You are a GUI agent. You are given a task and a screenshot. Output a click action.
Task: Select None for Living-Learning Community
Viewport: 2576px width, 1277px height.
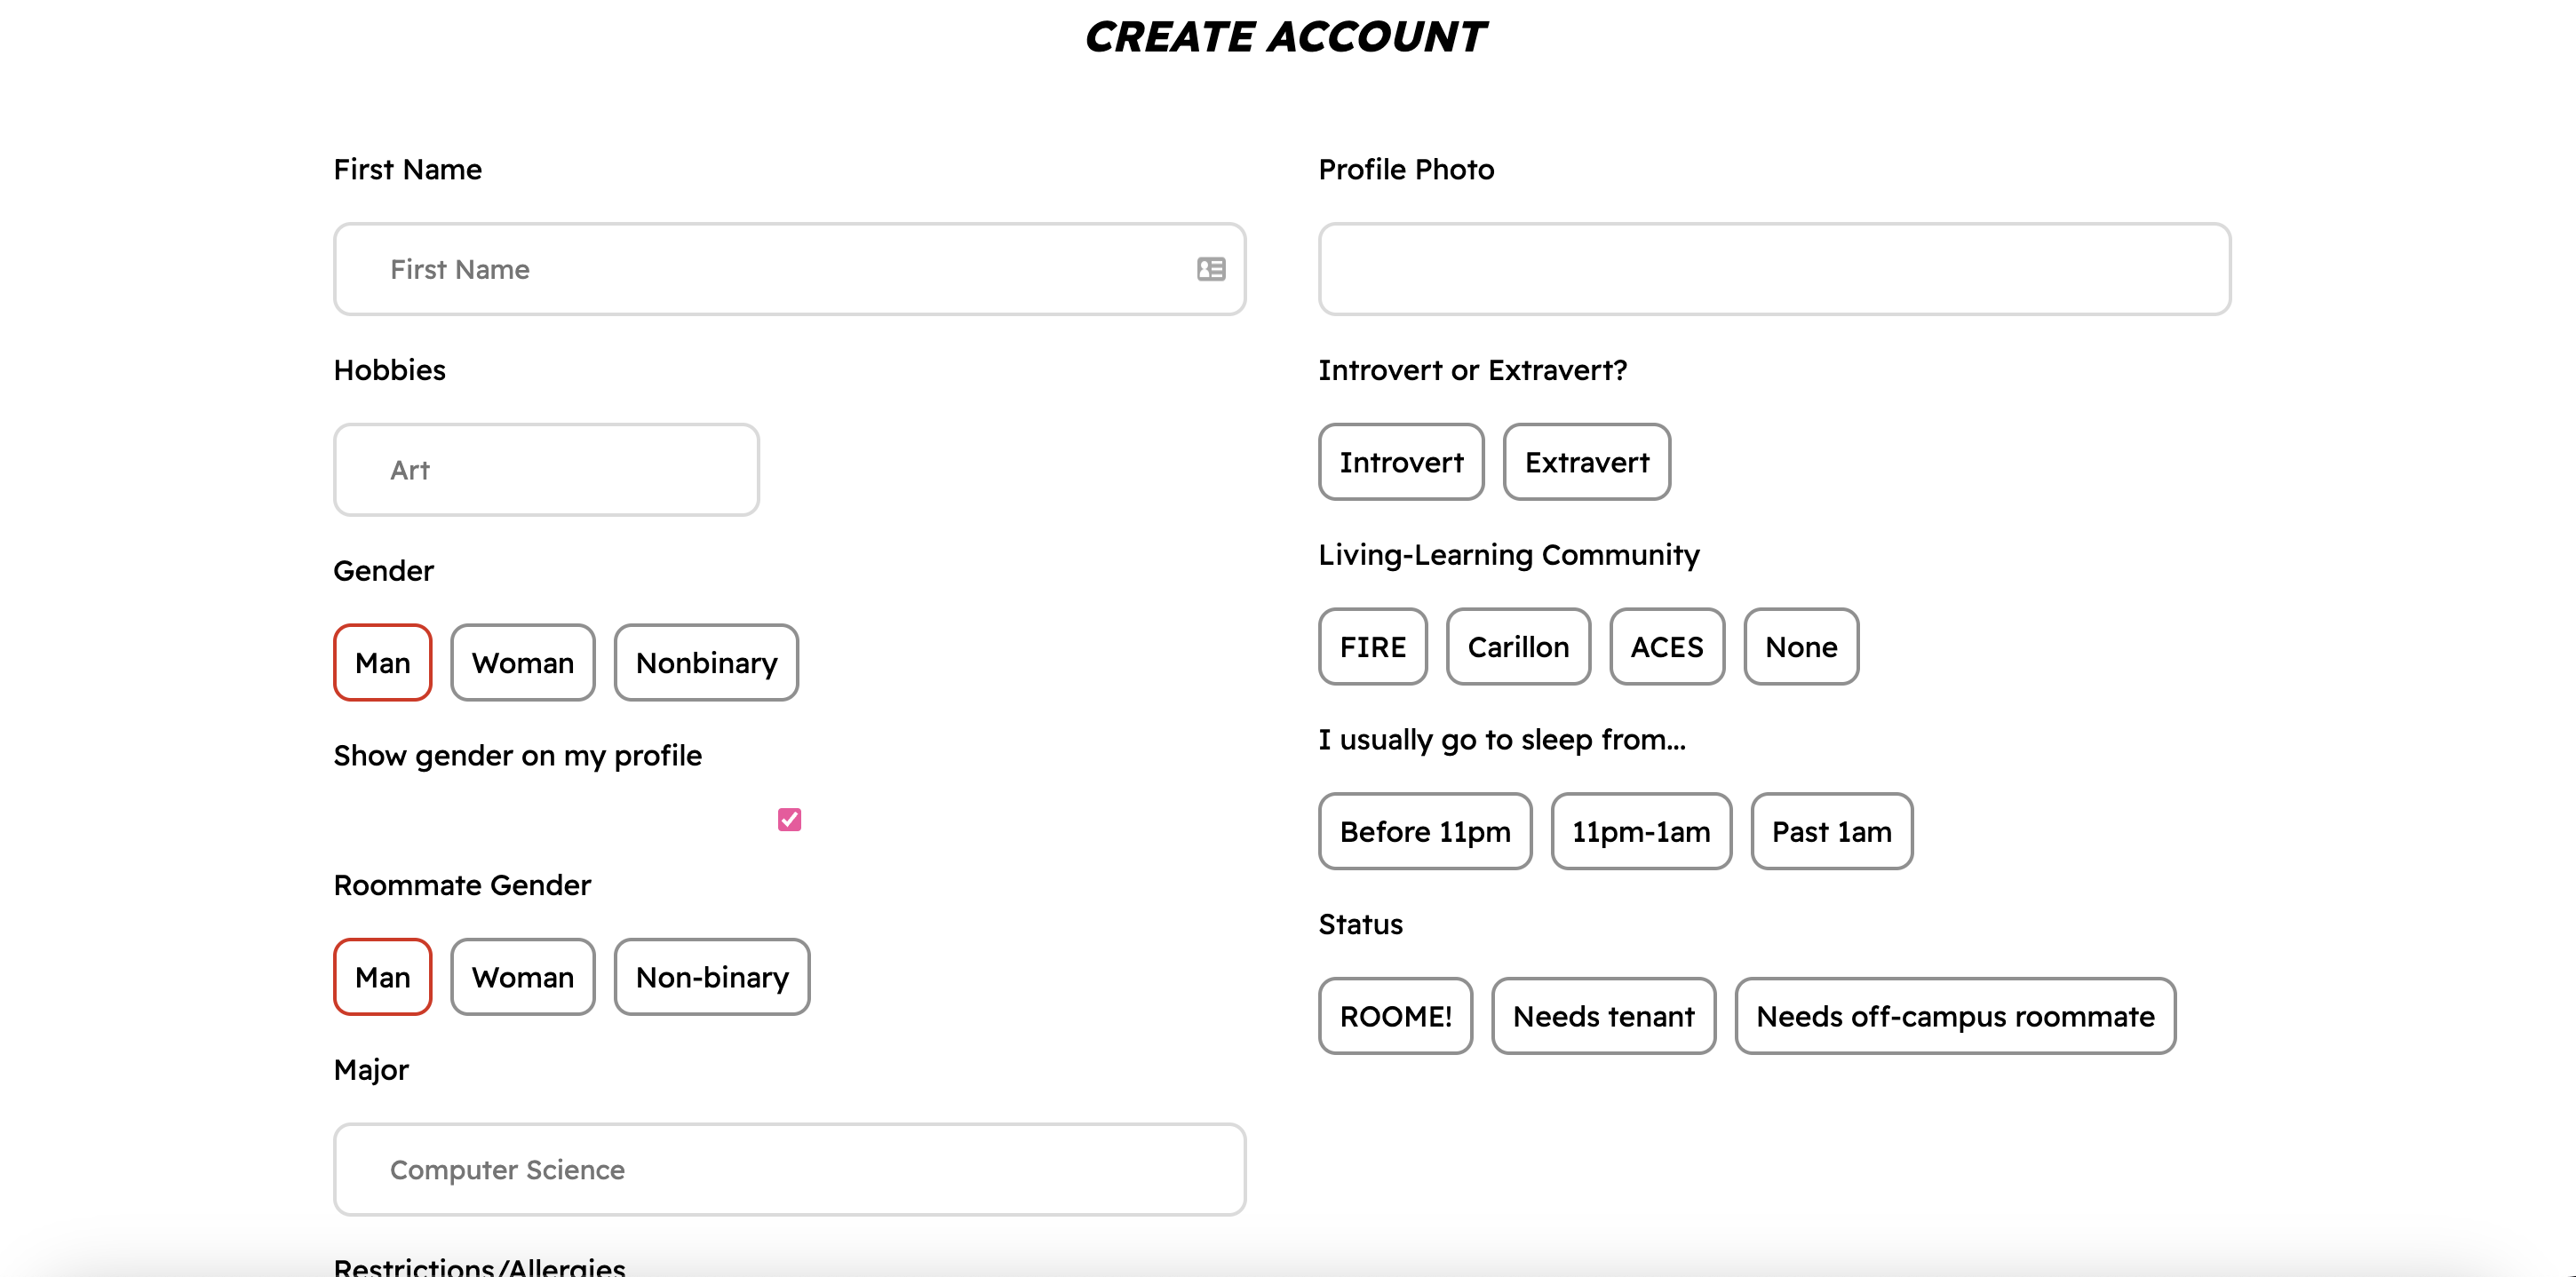1800,647
